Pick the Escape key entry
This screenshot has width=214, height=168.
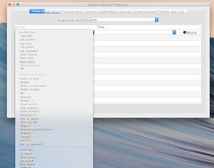[25, 82]
